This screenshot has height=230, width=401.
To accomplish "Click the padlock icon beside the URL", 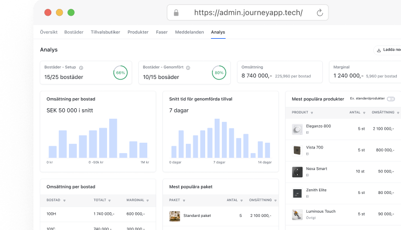I will [x=176, y=13].
